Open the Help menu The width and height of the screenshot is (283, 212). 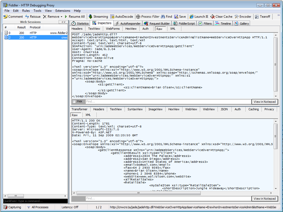pyautogui.click(x=77, y=11)
